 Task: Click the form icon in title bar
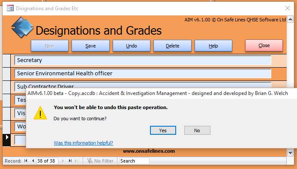(x=10, y=8)
